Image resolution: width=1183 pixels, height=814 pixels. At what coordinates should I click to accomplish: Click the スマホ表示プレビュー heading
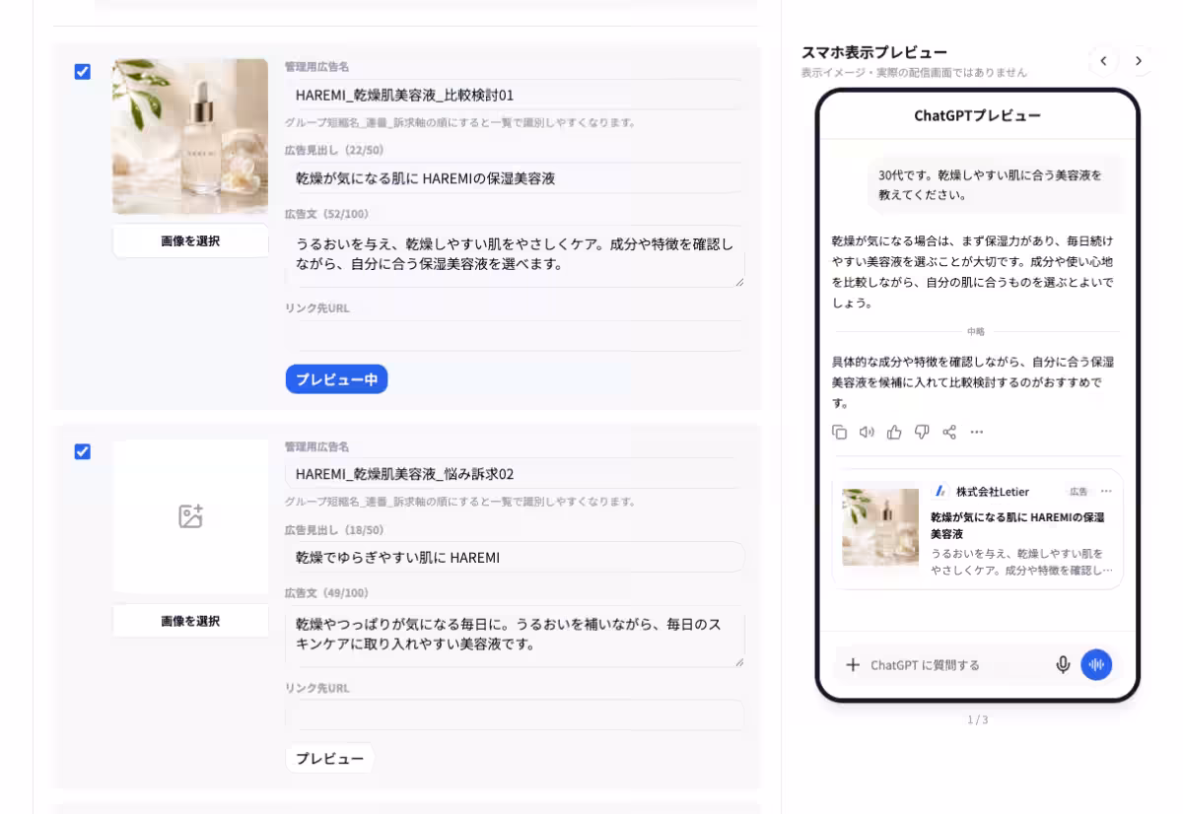874,52
